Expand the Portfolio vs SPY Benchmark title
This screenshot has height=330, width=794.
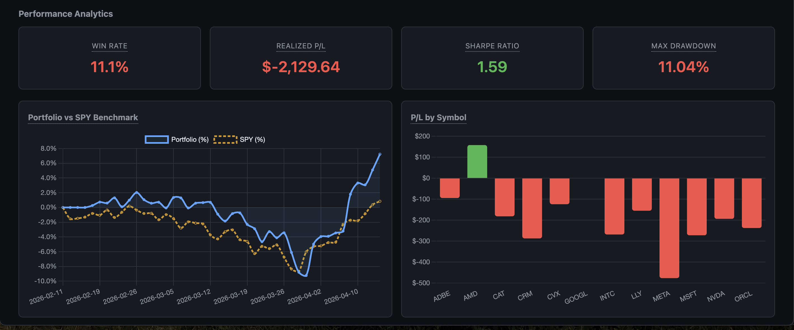click(83, 117)
